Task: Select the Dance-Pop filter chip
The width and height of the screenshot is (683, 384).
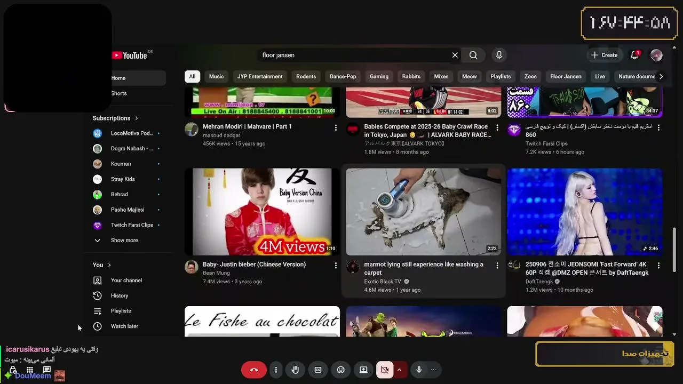Action: 343,77
